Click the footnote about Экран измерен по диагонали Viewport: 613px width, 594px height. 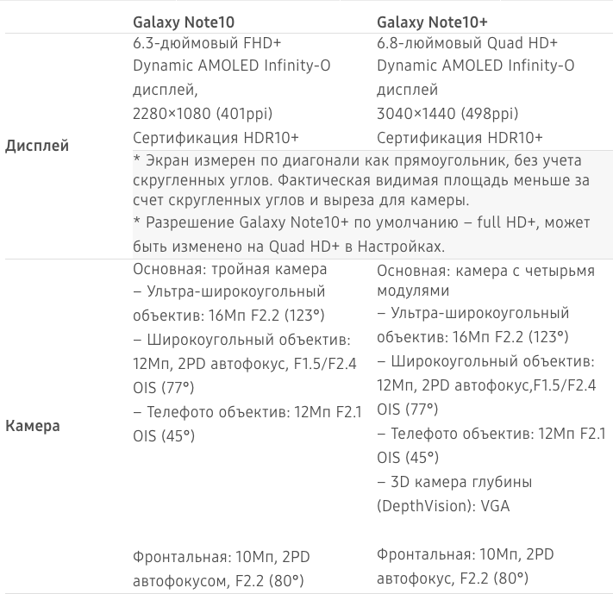pyautogui.click(x=361, y=180)
